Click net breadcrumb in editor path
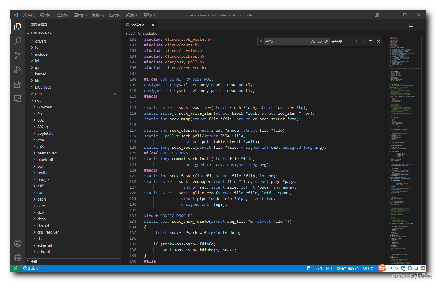Viewport: 436px width, 282px height. [129, 33]
